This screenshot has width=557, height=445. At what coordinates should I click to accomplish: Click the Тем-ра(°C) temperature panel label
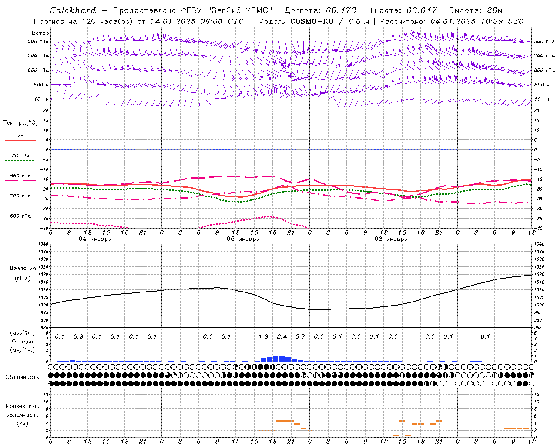click(20, 123)
